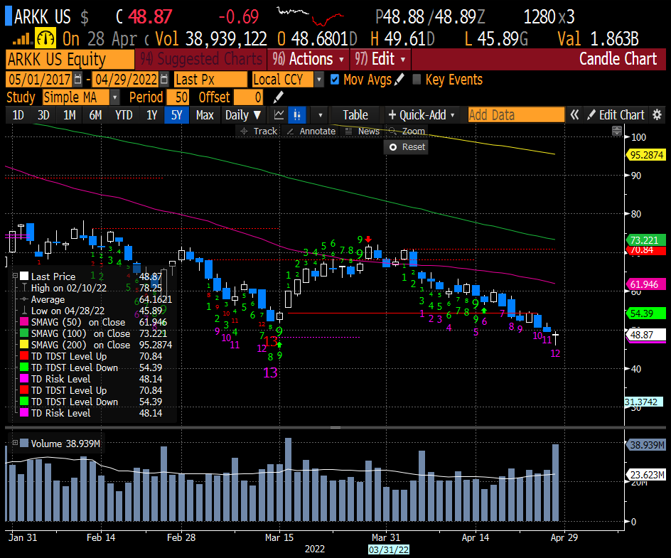Click the Last Price legend color swatch
Image resolution: width=671 pixels, height=558 pixels.
pyautogui.click(x=24, y=276)
